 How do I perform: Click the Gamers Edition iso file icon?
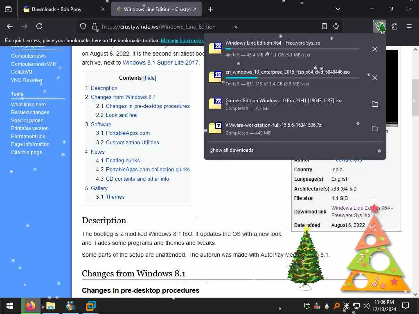coord(215,103)
